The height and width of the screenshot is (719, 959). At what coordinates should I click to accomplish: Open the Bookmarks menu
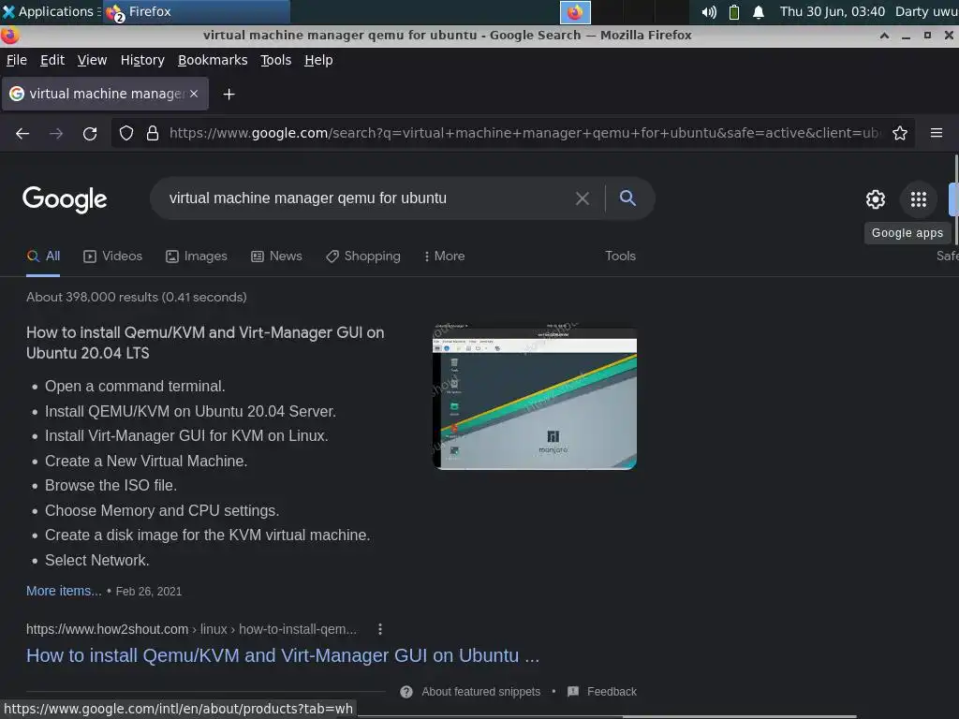[x=213, y=60]
